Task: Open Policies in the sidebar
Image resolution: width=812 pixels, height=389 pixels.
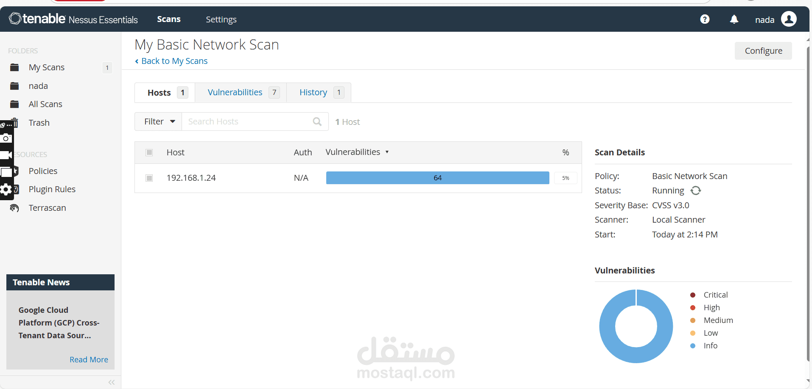Action: point(43,171)
